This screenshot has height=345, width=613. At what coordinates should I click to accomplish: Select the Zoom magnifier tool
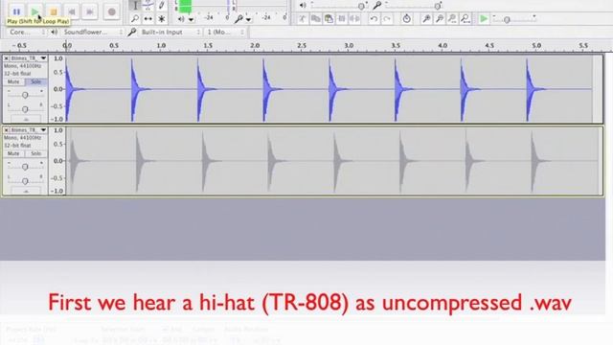pos(135,18)
